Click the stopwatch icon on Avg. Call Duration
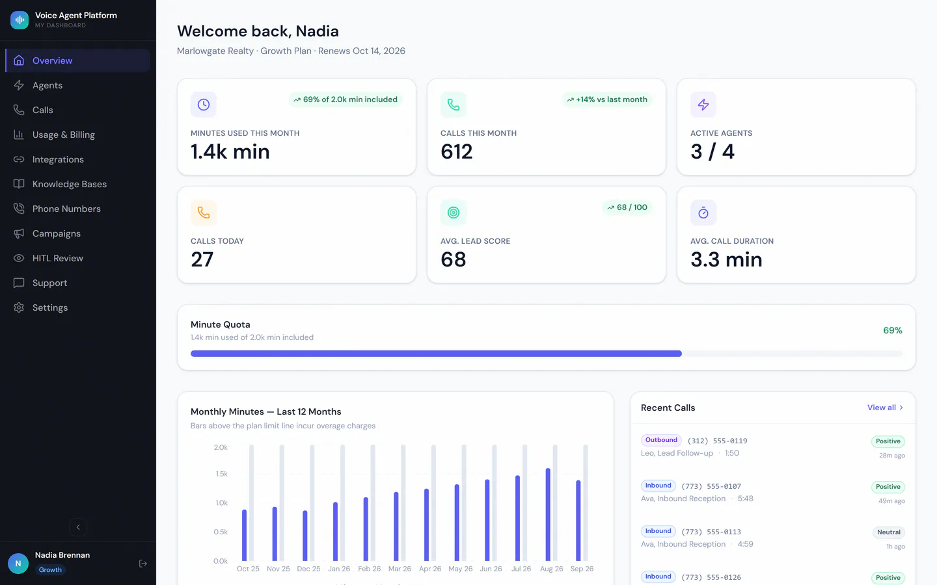Screen dimensions: 937x585 point(703,213)
